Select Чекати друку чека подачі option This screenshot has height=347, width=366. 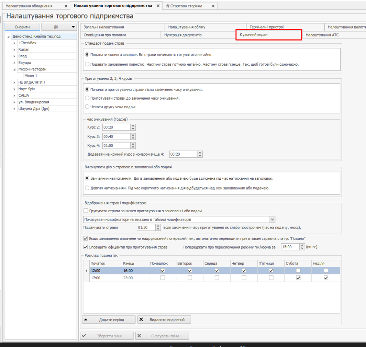(87, 107)
